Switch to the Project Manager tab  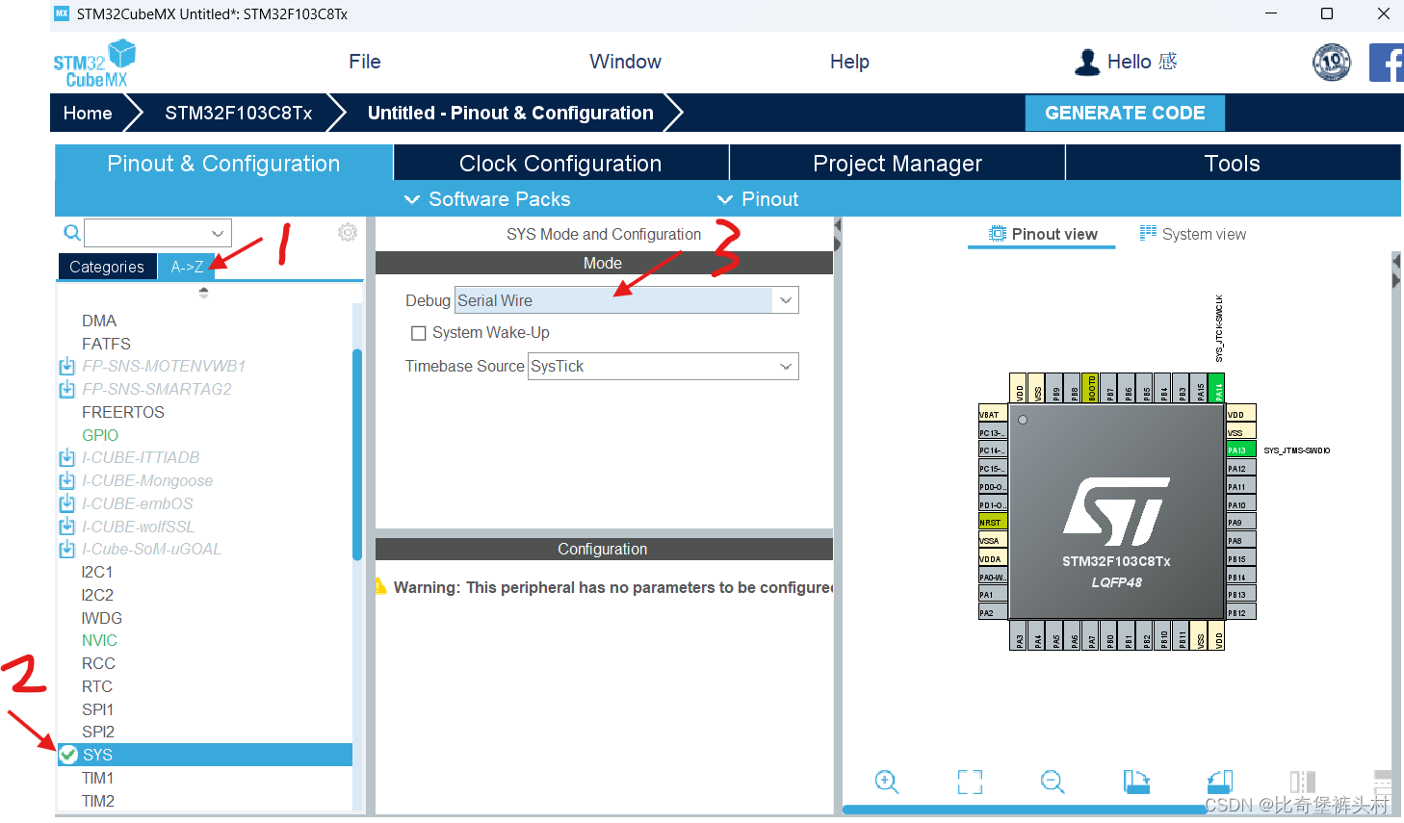[897, 163]
